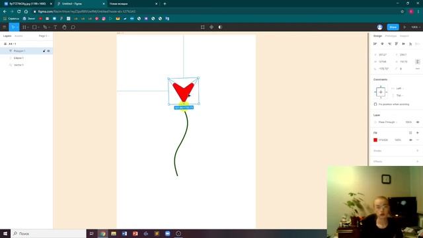Screen dimensions: 423x238
Task: Open the zoom level dropdown
Action: (416, 27)
